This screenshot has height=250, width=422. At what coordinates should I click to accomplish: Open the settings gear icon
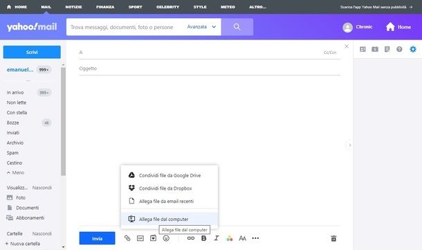413,49
